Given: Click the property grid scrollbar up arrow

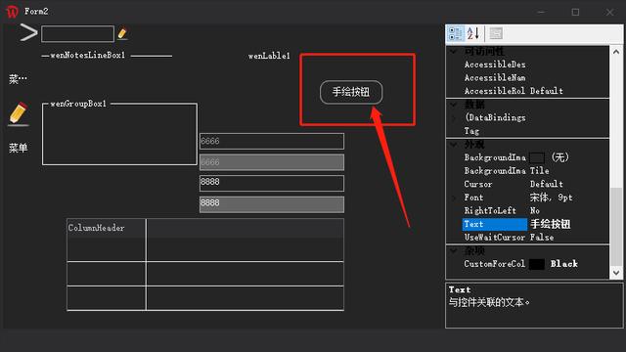Looking at the screenshot, I should coord(616,52).
